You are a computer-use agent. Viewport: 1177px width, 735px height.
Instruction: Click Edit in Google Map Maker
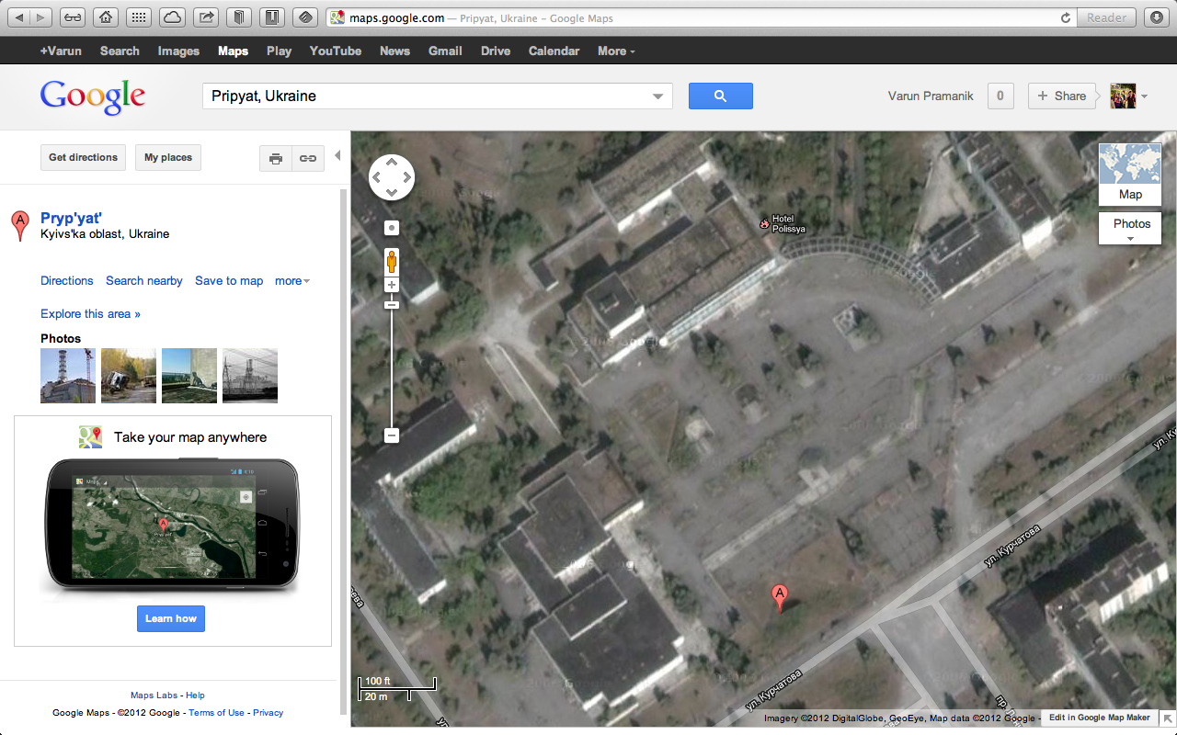tap(1100, 718)
